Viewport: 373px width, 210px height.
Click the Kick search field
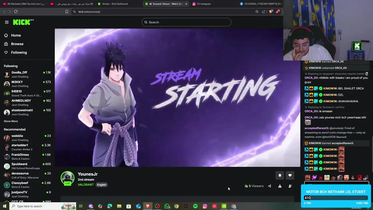[186, 22]
